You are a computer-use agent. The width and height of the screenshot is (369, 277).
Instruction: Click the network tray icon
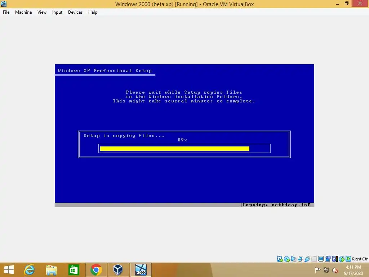point(326,270)
